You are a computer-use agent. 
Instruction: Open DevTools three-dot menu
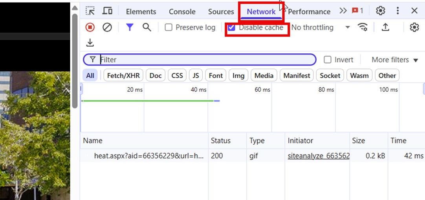(398, 11)
